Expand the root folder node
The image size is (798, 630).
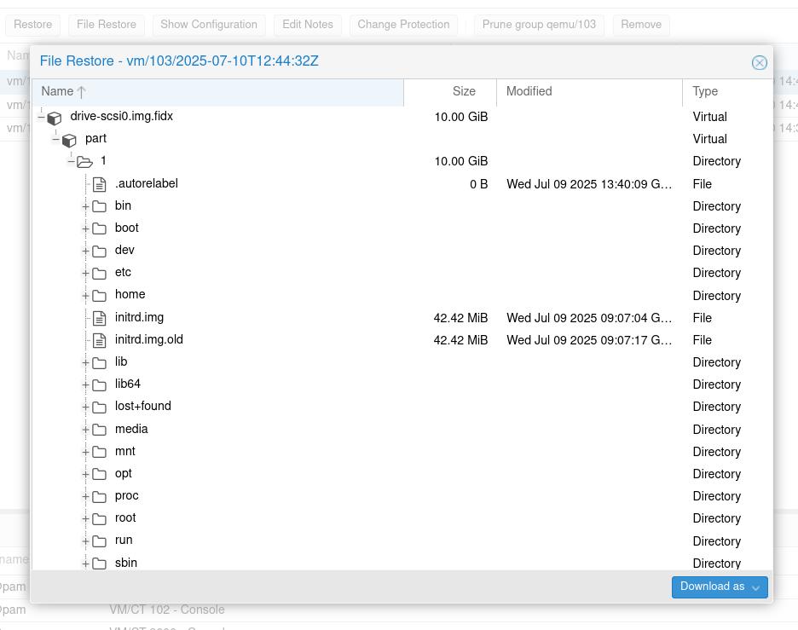(x=85, y=518)
